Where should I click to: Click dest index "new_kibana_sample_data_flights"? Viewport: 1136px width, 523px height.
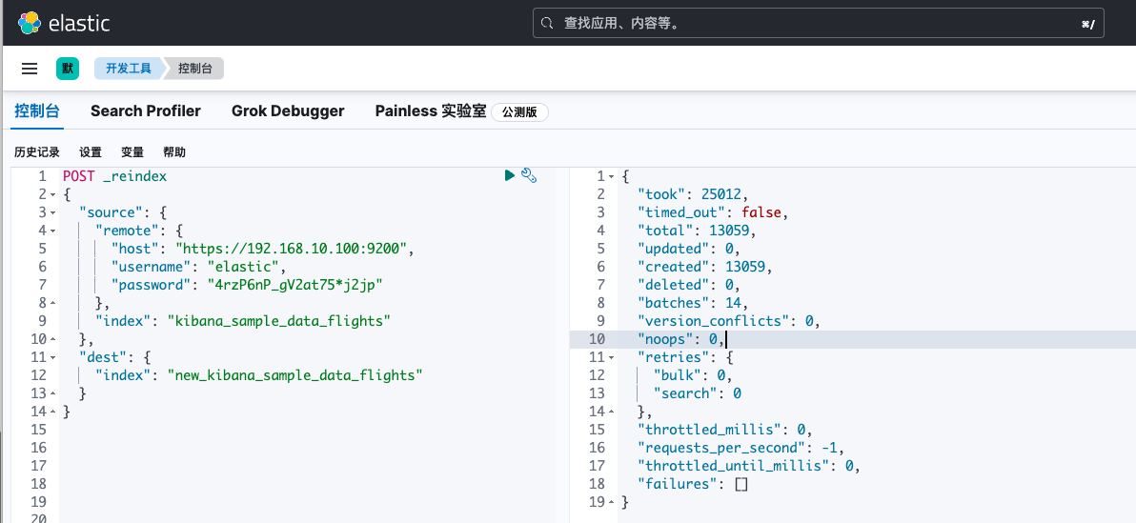pyautogui.click(x=294, y=375)
